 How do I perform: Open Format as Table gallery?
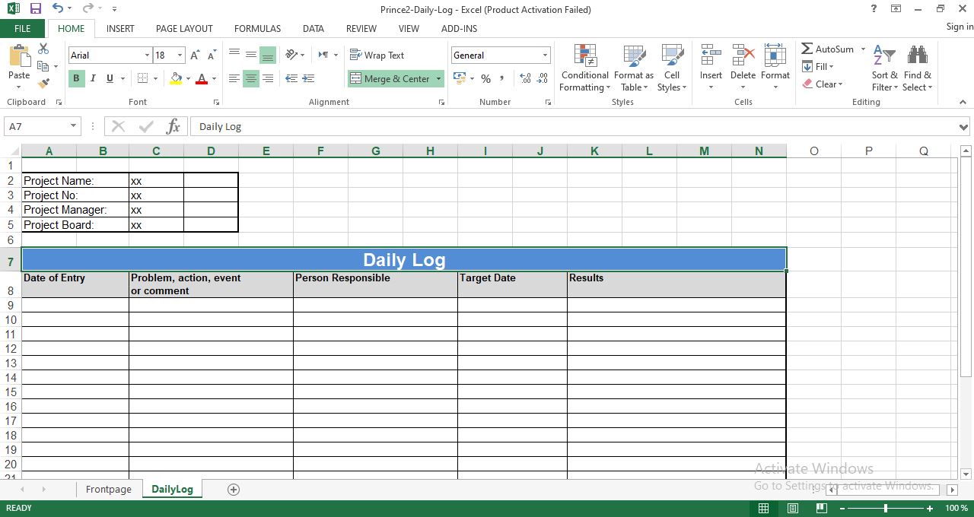coord(634,68)
